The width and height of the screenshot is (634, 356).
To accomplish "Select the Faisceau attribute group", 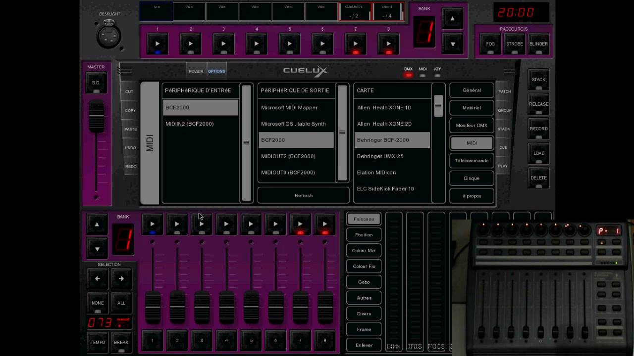I will (364, 219).
